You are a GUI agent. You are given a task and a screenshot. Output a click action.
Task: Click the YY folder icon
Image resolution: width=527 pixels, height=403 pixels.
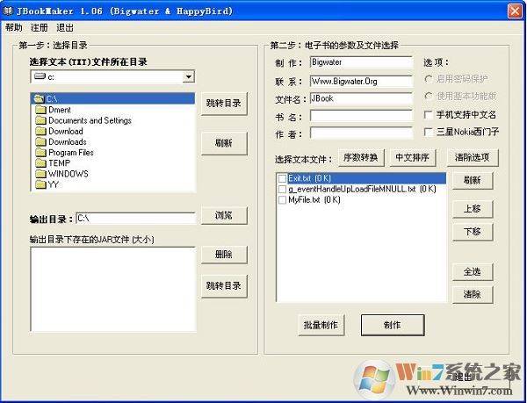click(40, 184)
